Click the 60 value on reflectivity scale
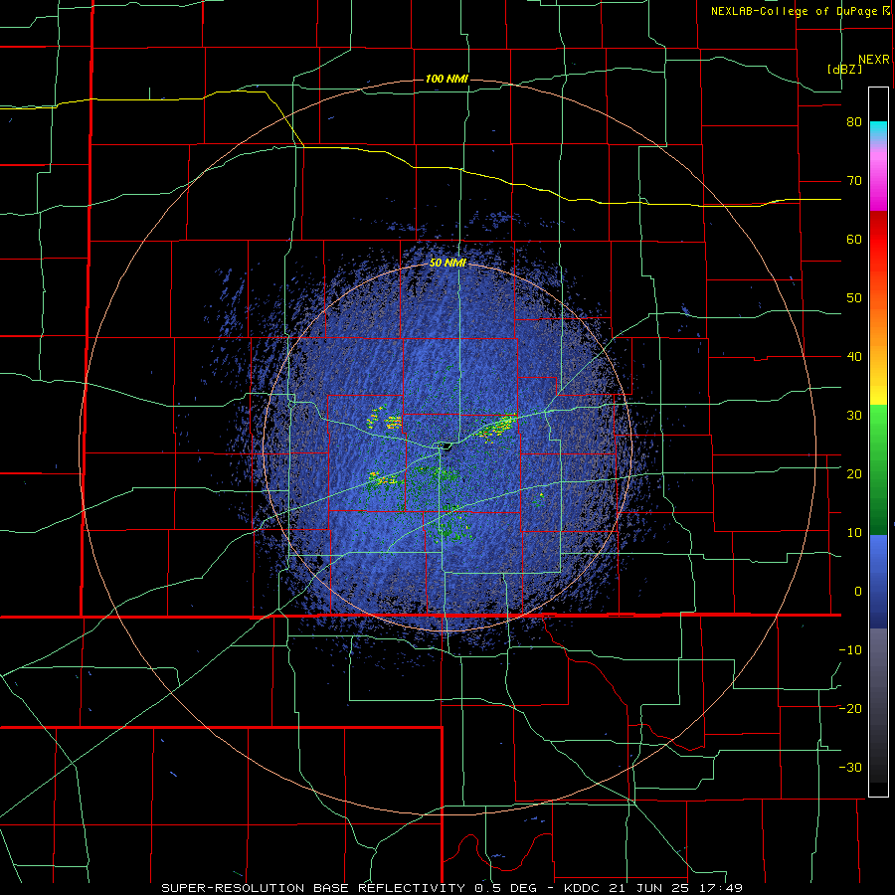This screenshot has width=895, height=895. click(x=854, y=239)
